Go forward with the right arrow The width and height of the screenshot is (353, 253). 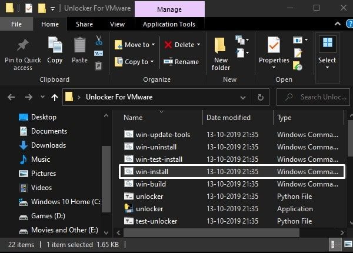[x=29, y=97]
